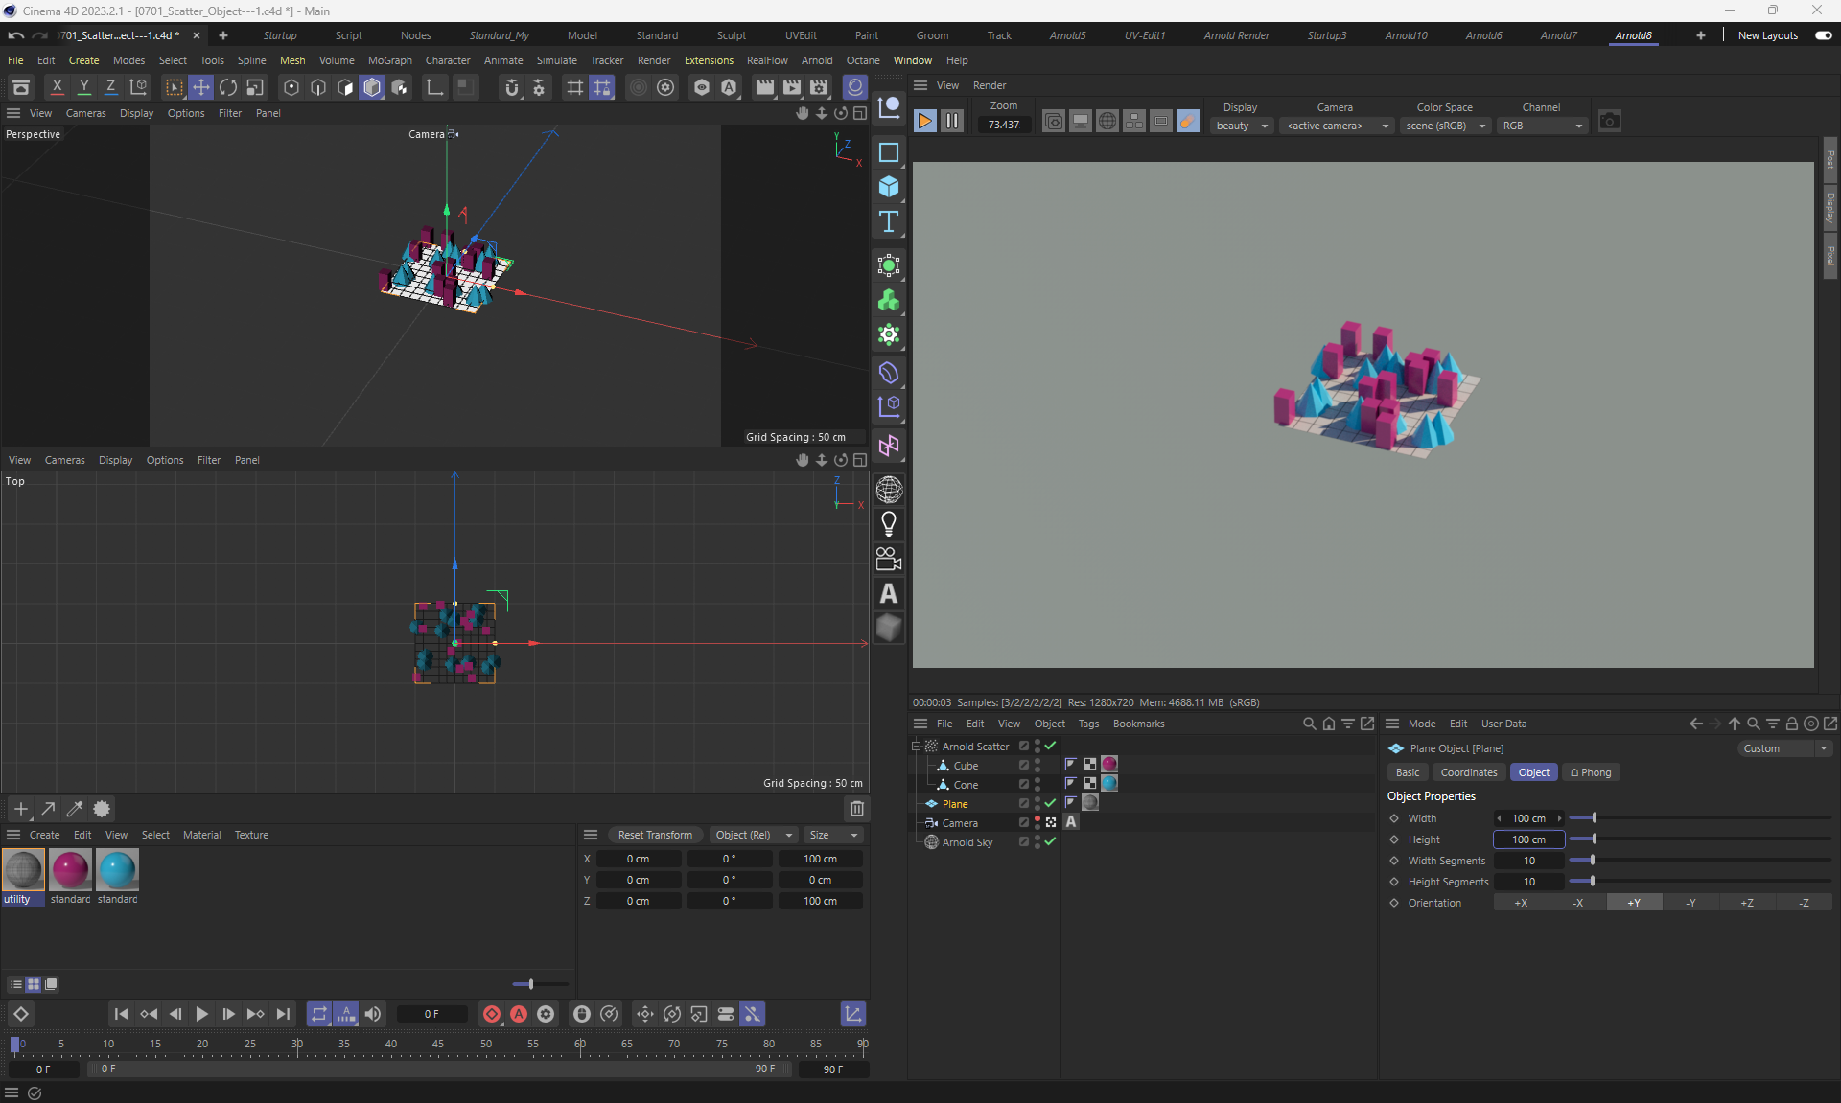Click the Text spline tool icon
The width and height of the screenshot is (1841, 1103).
pos(889,221)
